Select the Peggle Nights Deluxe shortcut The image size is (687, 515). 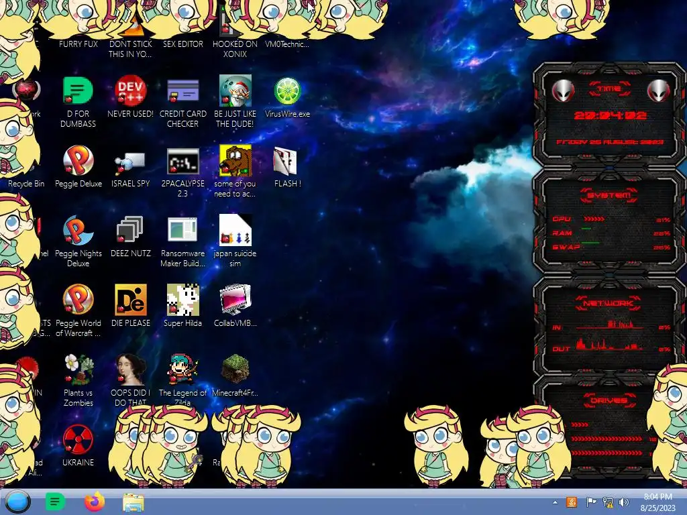(78, 230)
